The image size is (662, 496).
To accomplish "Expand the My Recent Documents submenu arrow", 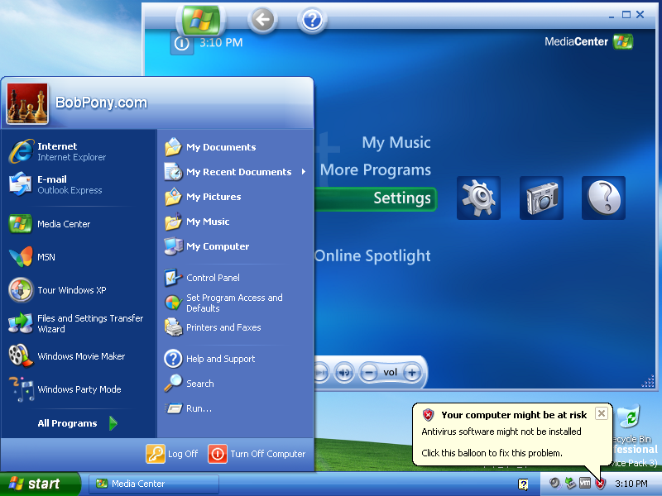I will point(304,172).
